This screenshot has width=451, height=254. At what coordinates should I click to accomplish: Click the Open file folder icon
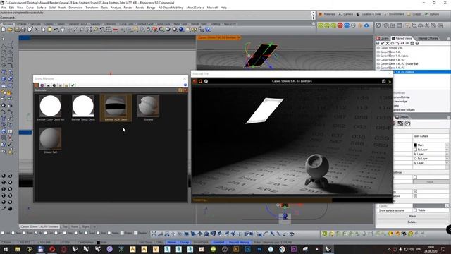coord(10,30)
